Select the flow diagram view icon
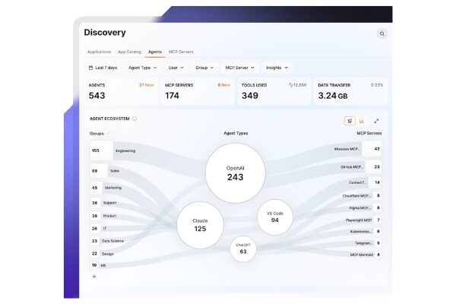 click(x=350, y=121)
